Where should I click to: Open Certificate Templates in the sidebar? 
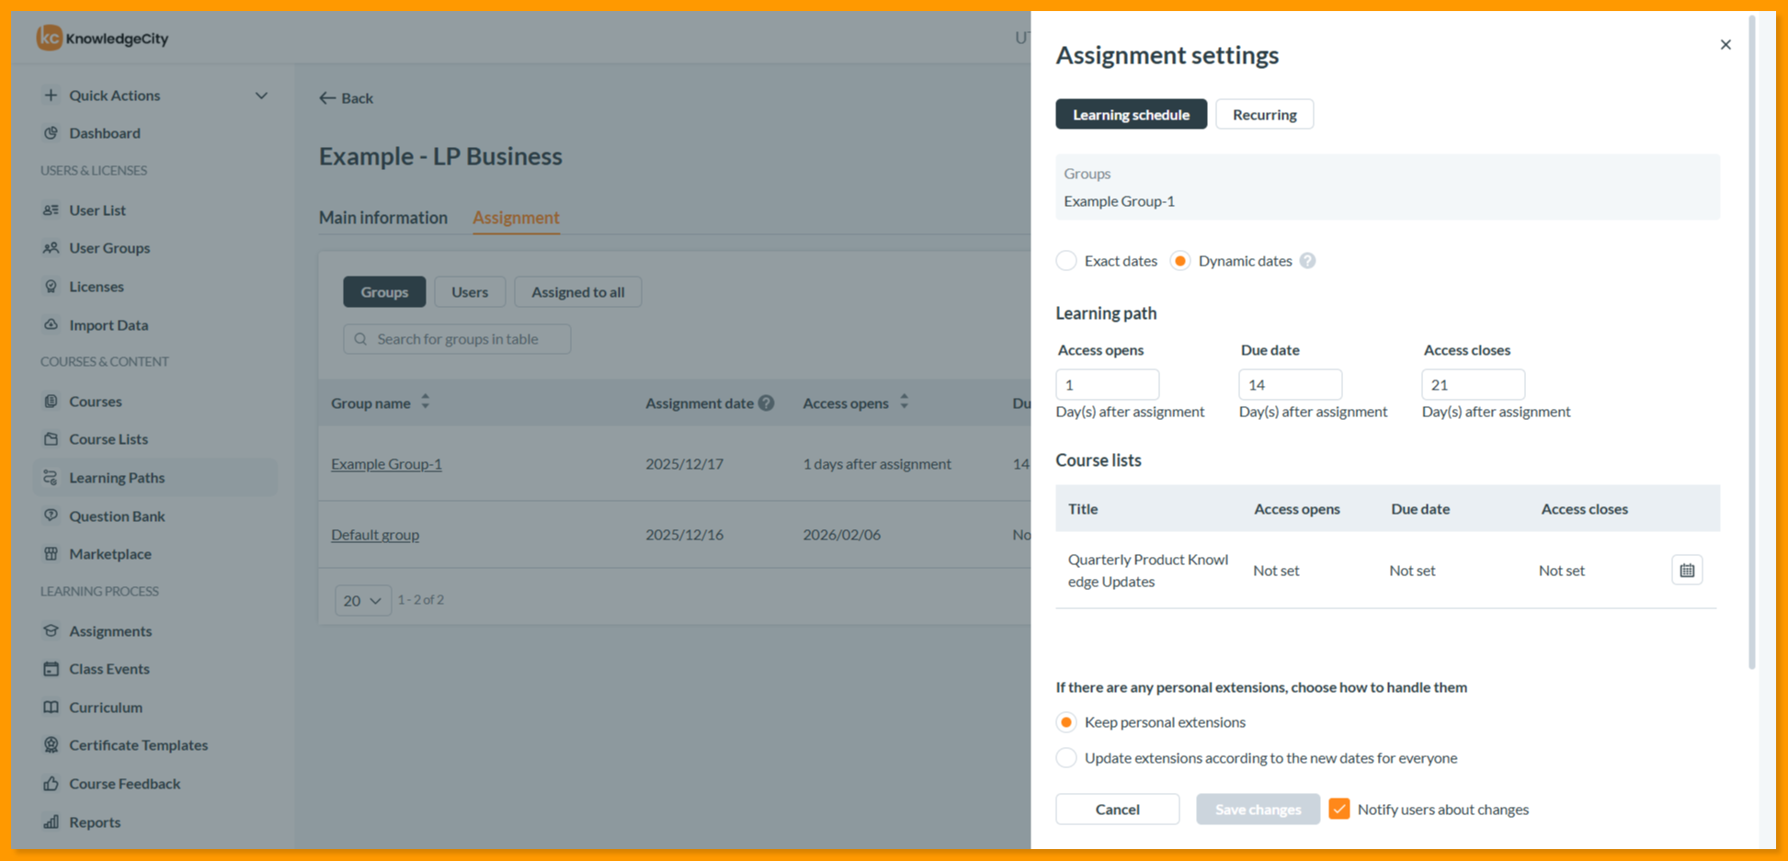(x=138, y=745)
